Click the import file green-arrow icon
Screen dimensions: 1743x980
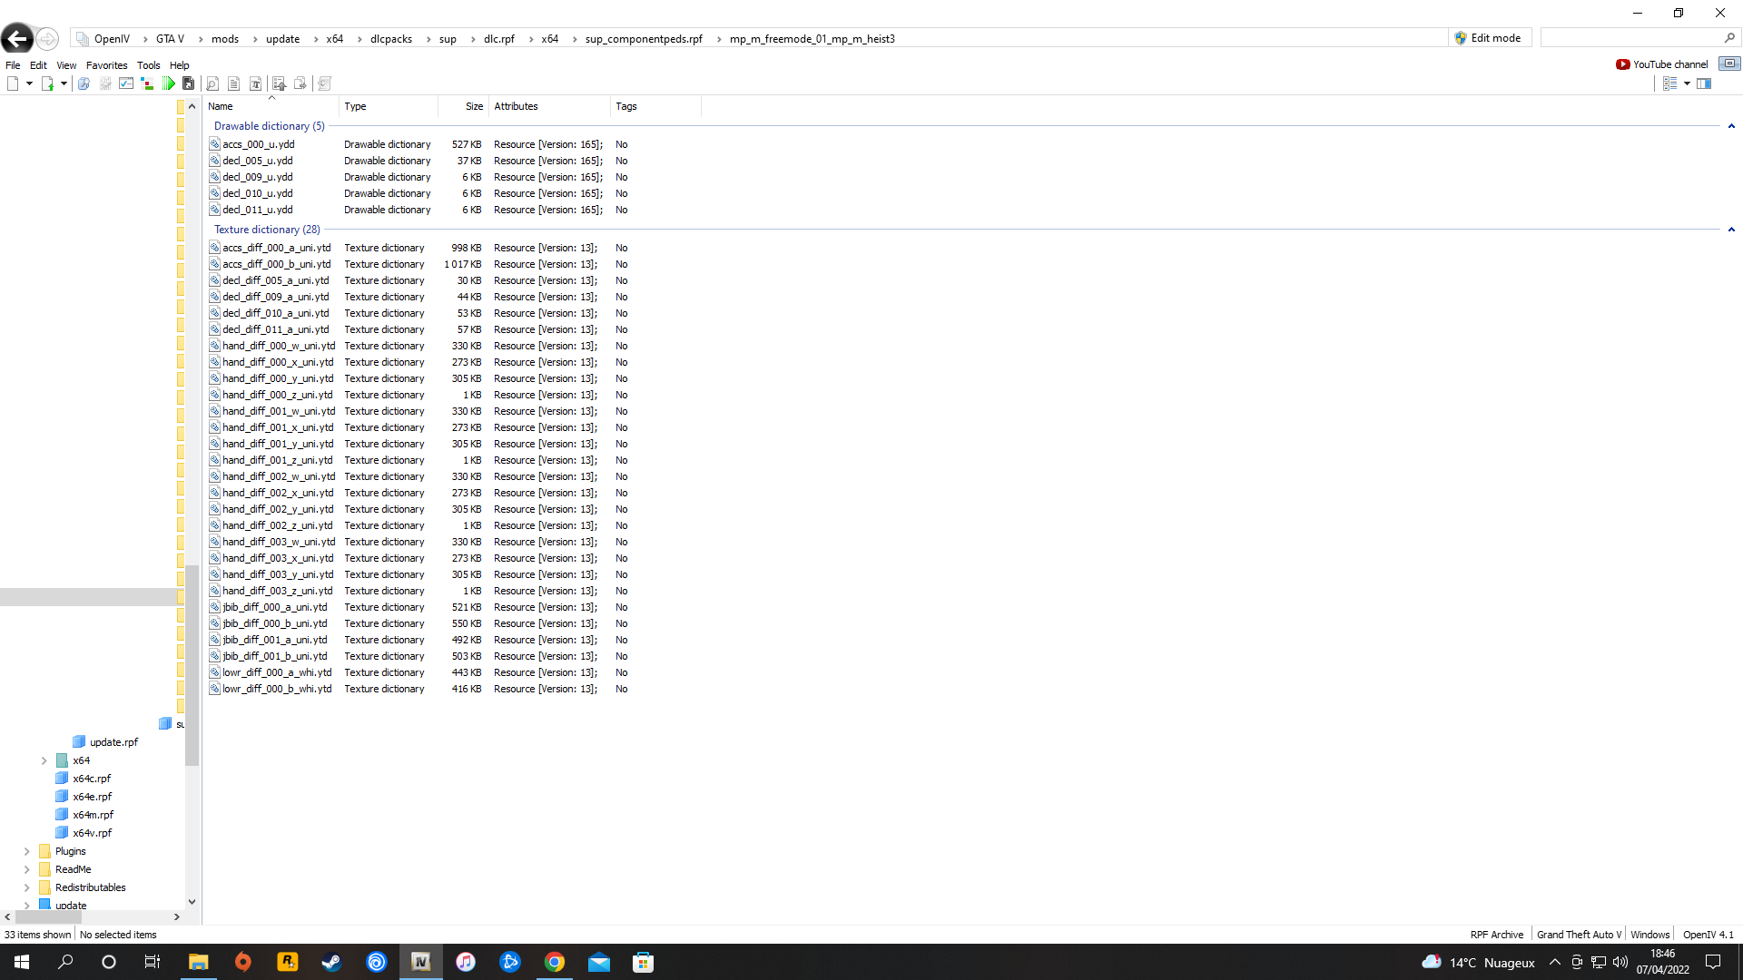point(47,83)
